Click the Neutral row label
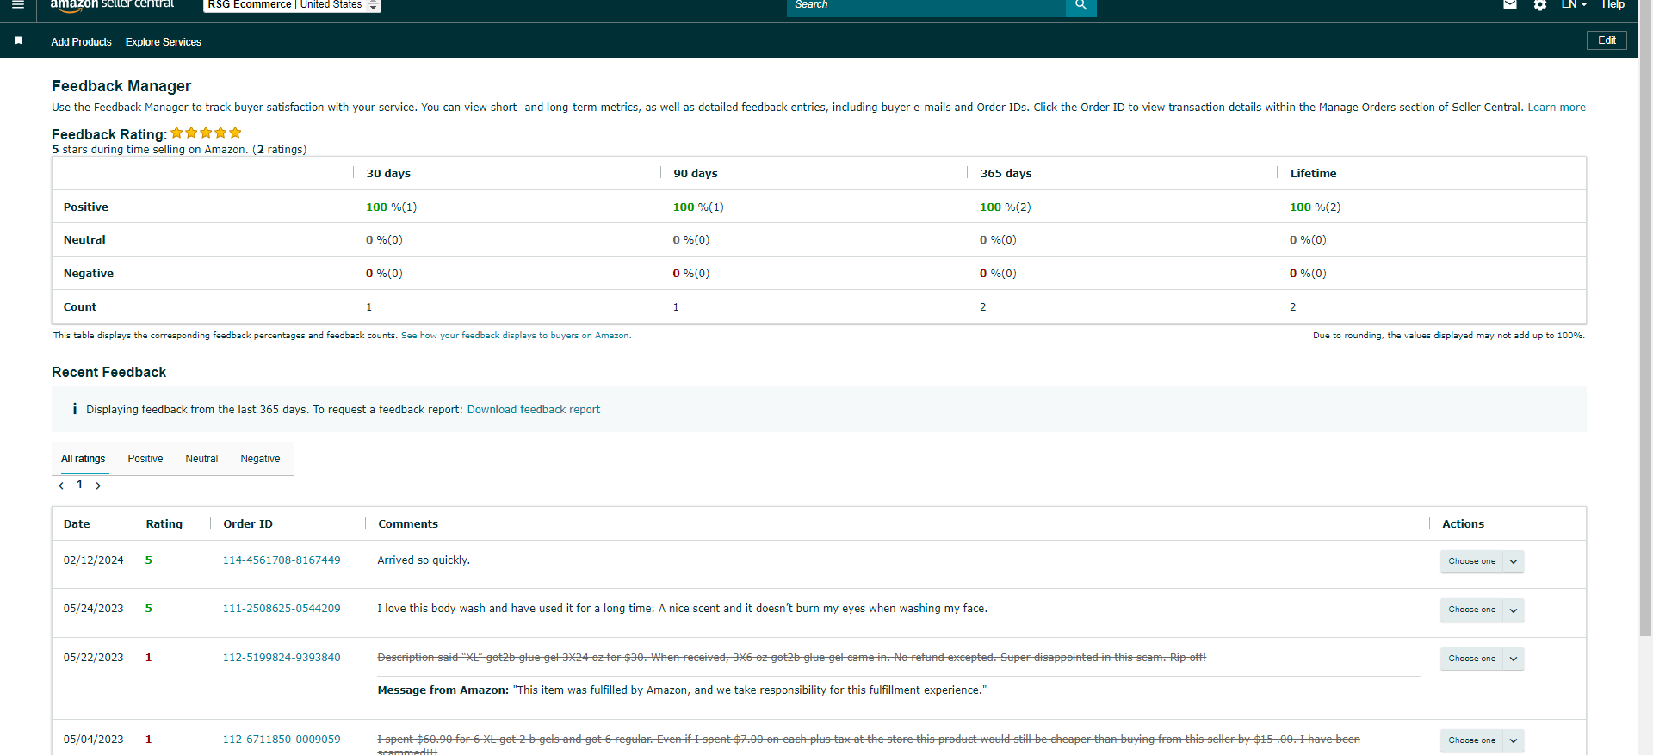 [x=84, y=240]
